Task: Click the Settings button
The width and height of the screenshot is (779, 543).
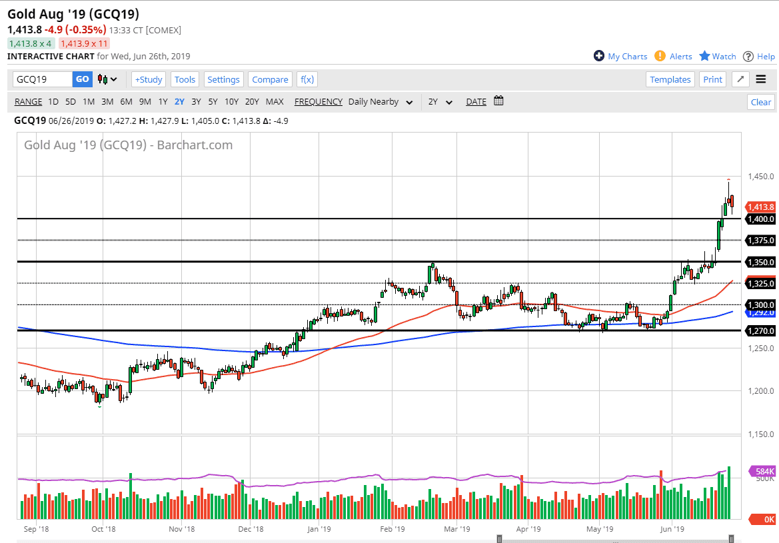Action: click(223, 79)
